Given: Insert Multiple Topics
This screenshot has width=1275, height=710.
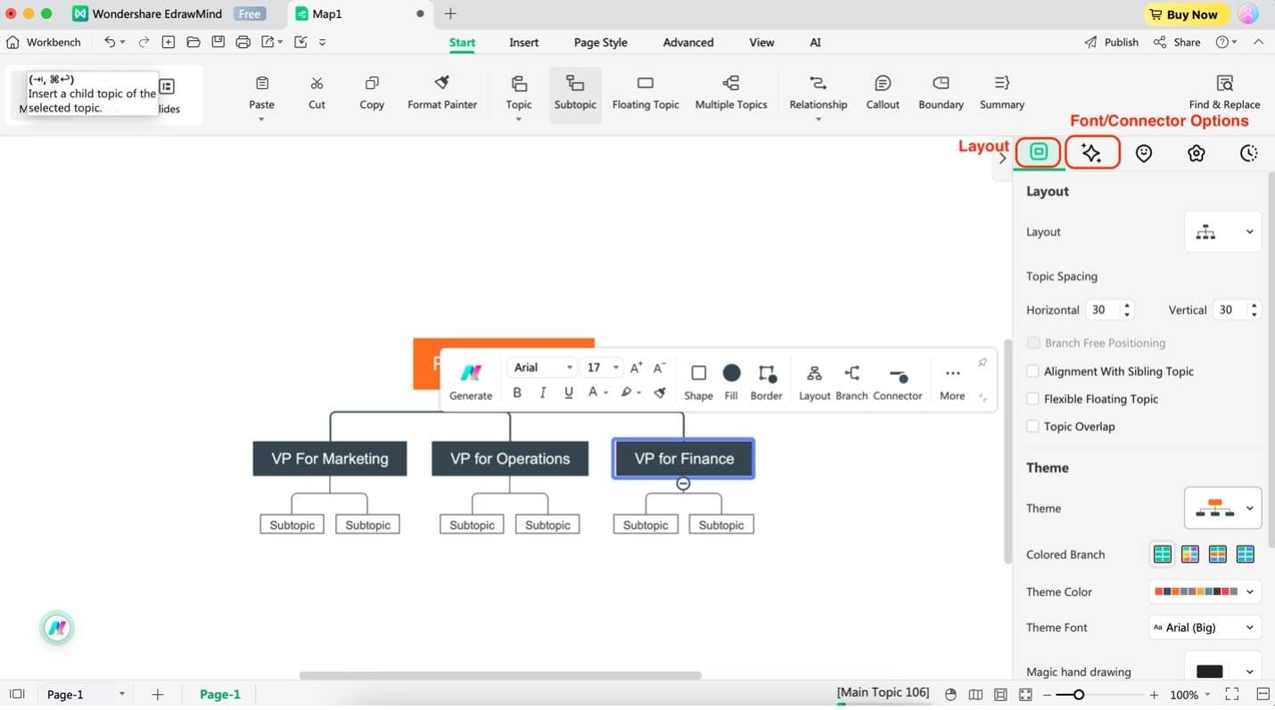Looking at the screenshot, I should 731,93.
